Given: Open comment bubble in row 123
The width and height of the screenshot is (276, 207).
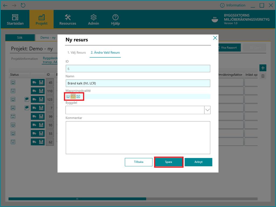Looking at the screenshot, I should click(27, 99).
